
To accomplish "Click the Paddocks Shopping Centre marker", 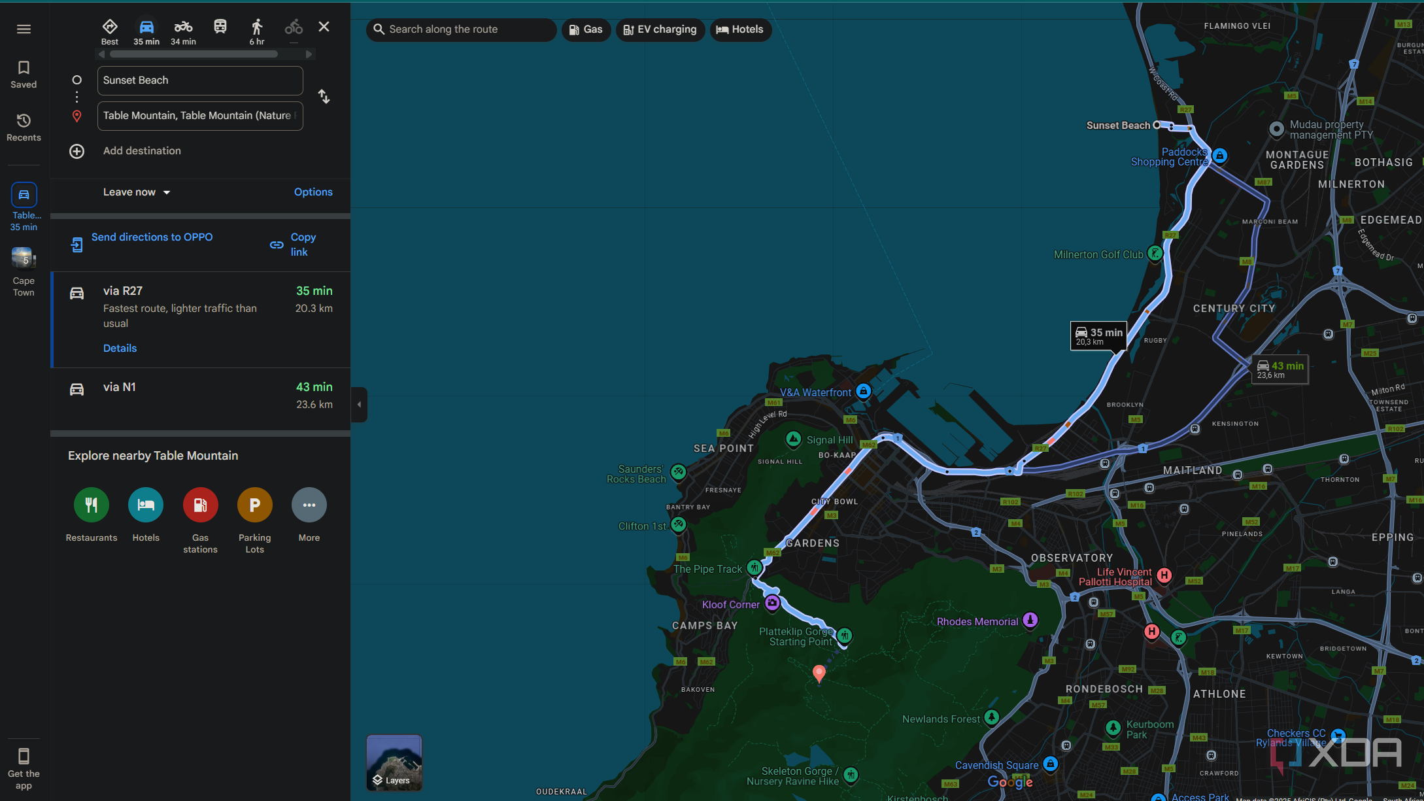I will (x=1219, y=156).
